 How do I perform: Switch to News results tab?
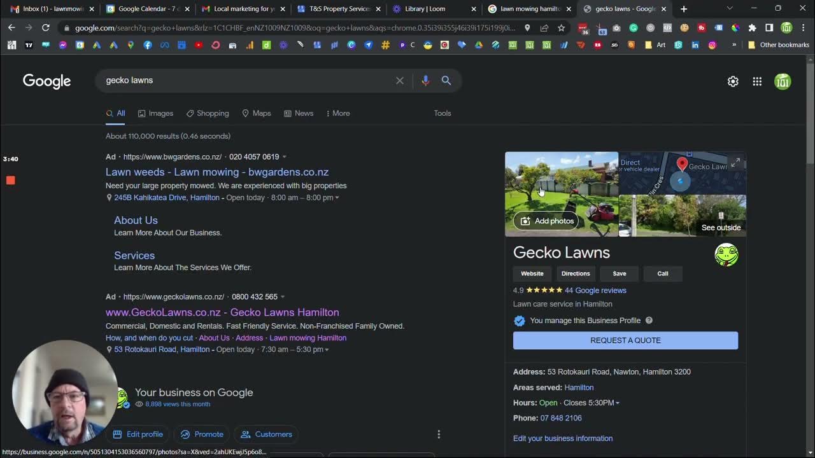(299, 113)
